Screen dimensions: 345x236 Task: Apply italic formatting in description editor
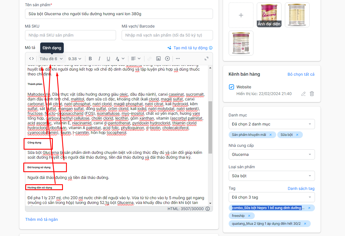[99, 59]
